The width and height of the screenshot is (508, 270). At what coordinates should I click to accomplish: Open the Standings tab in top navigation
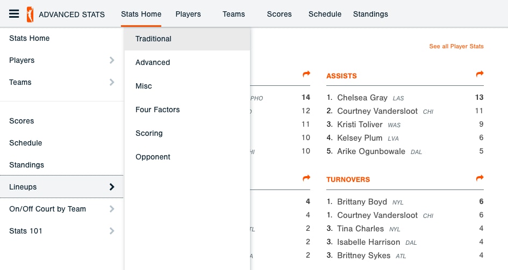pos(370,14)
